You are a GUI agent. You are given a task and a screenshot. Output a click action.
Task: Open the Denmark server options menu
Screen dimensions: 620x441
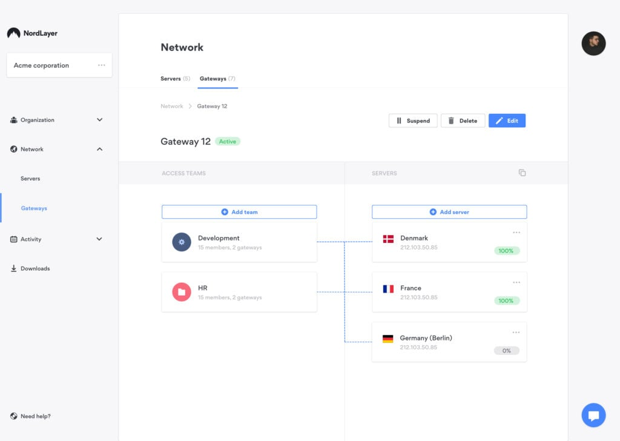[x=516, y=232]
